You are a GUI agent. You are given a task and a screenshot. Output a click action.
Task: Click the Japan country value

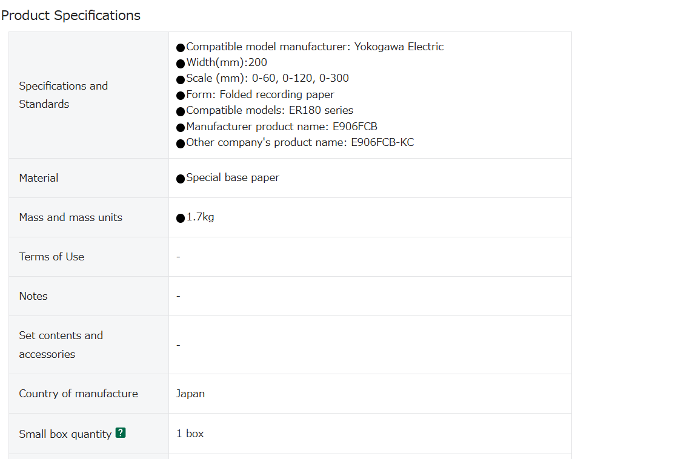(190, 394)
